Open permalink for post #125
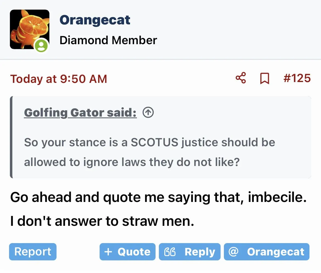This screenshot has height=273, width=321. [x=297, y=78]
